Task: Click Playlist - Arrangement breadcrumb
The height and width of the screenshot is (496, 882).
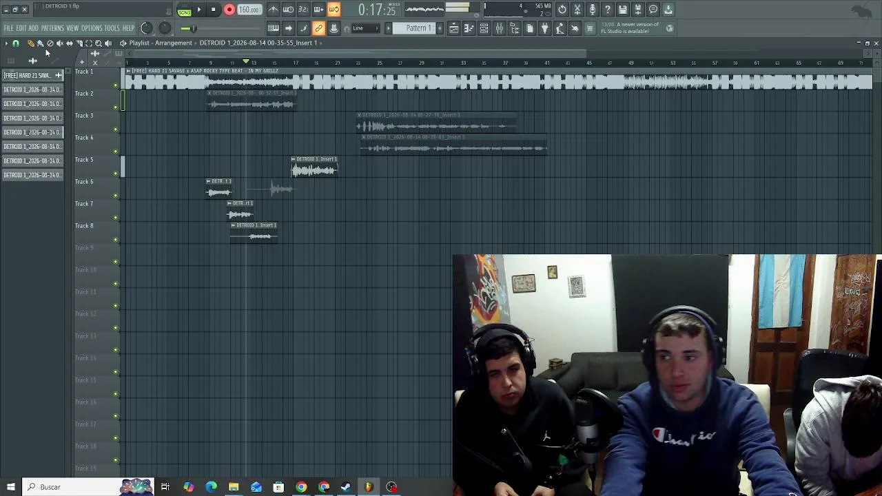Action: click(x=161, y=43)
